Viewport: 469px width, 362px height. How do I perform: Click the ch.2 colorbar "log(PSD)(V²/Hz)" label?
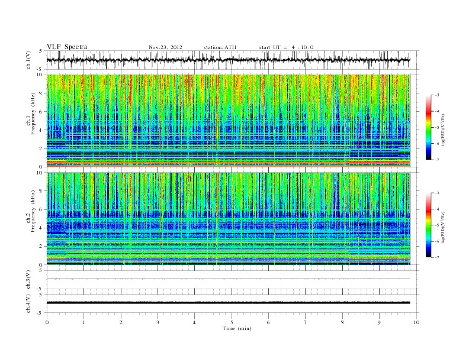(443, 227)
